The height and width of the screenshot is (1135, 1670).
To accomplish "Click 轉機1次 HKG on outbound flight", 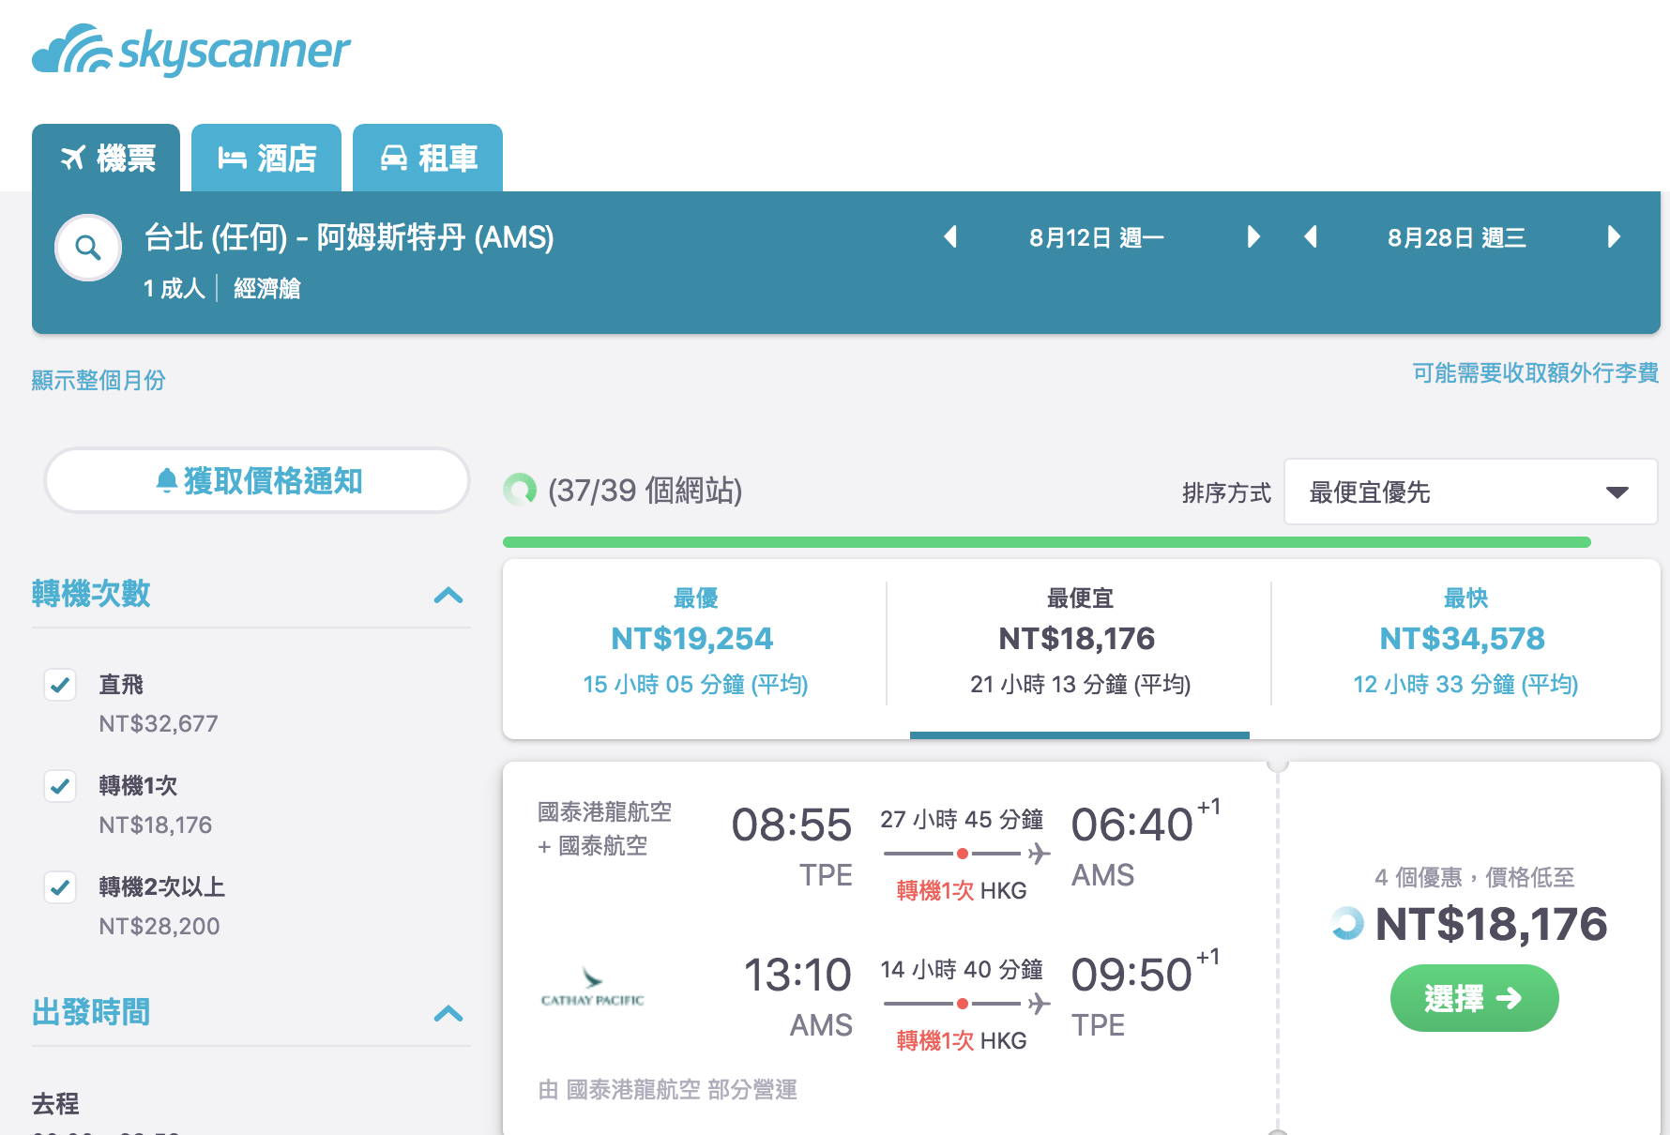I will click(962, 890).
